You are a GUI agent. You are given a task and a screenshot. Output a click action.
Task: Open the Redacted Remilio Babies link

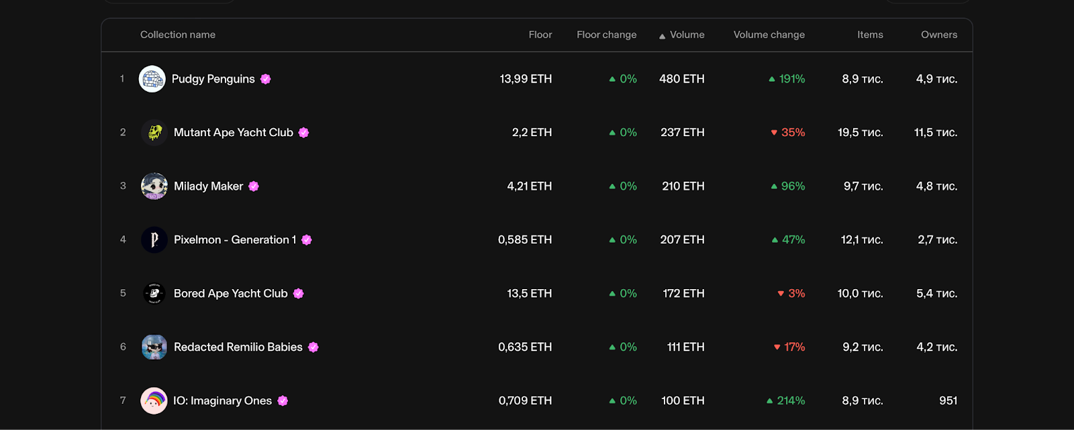pos(238,347)
